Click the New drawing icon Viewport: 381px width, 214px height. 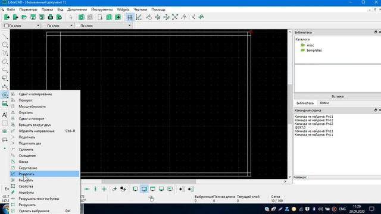7,17
